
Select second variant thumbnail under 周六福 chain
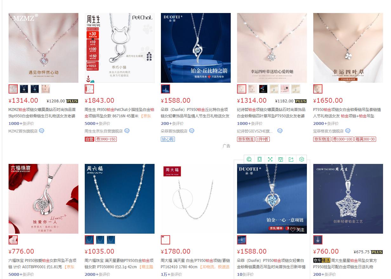tap(100, 240)
